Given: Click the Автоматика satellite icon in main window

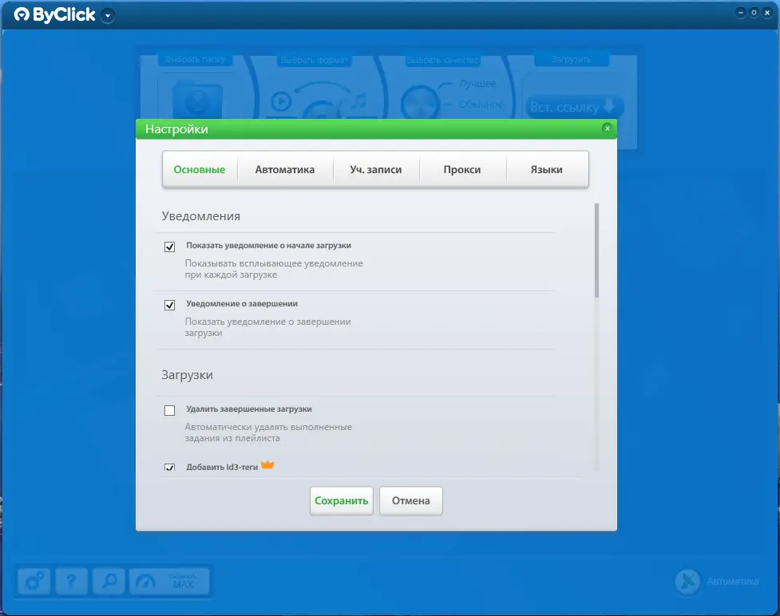Looking at the screenshot, I should click(x=688, y=581).
